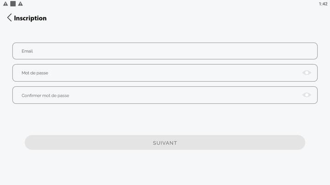This screenshot has width=330, height=185.
Task: Toggle the eye icon in the password box
Action: pos(307,73)
